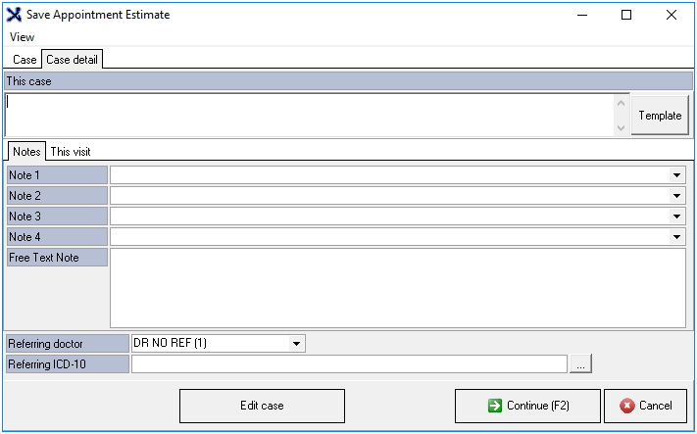Click in the Free Text Note box
The image size is (697, 434).
pos(397,287)
